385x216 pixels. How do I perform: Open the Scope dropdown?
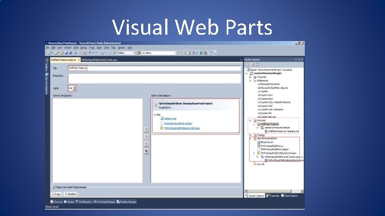coord(72,88)
